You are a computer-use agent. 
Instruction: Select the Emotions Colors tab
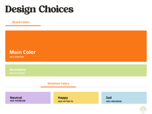point(58,83)
